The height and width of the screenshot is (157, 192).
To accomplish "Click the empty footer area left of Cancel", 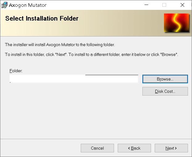I will [40, 148].
